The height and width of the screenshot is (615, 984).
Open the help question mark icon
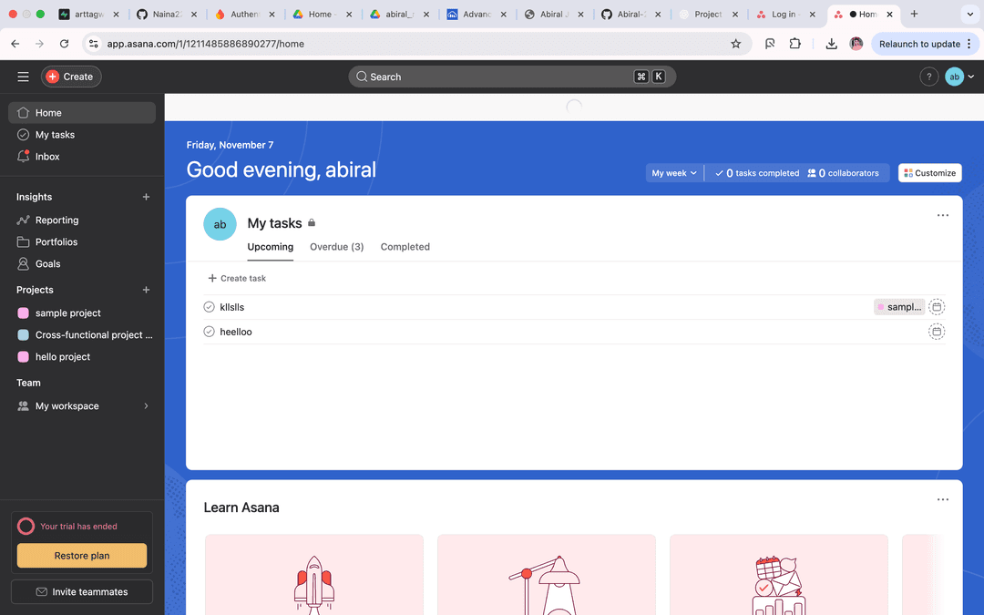click(x=928, y=77)
